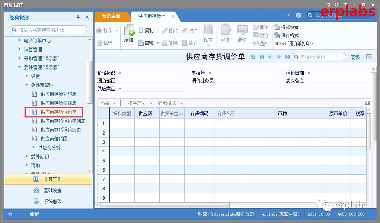Click the Output (输出) export icon
This screenshot has width=380, height=223.
(99, 43)
